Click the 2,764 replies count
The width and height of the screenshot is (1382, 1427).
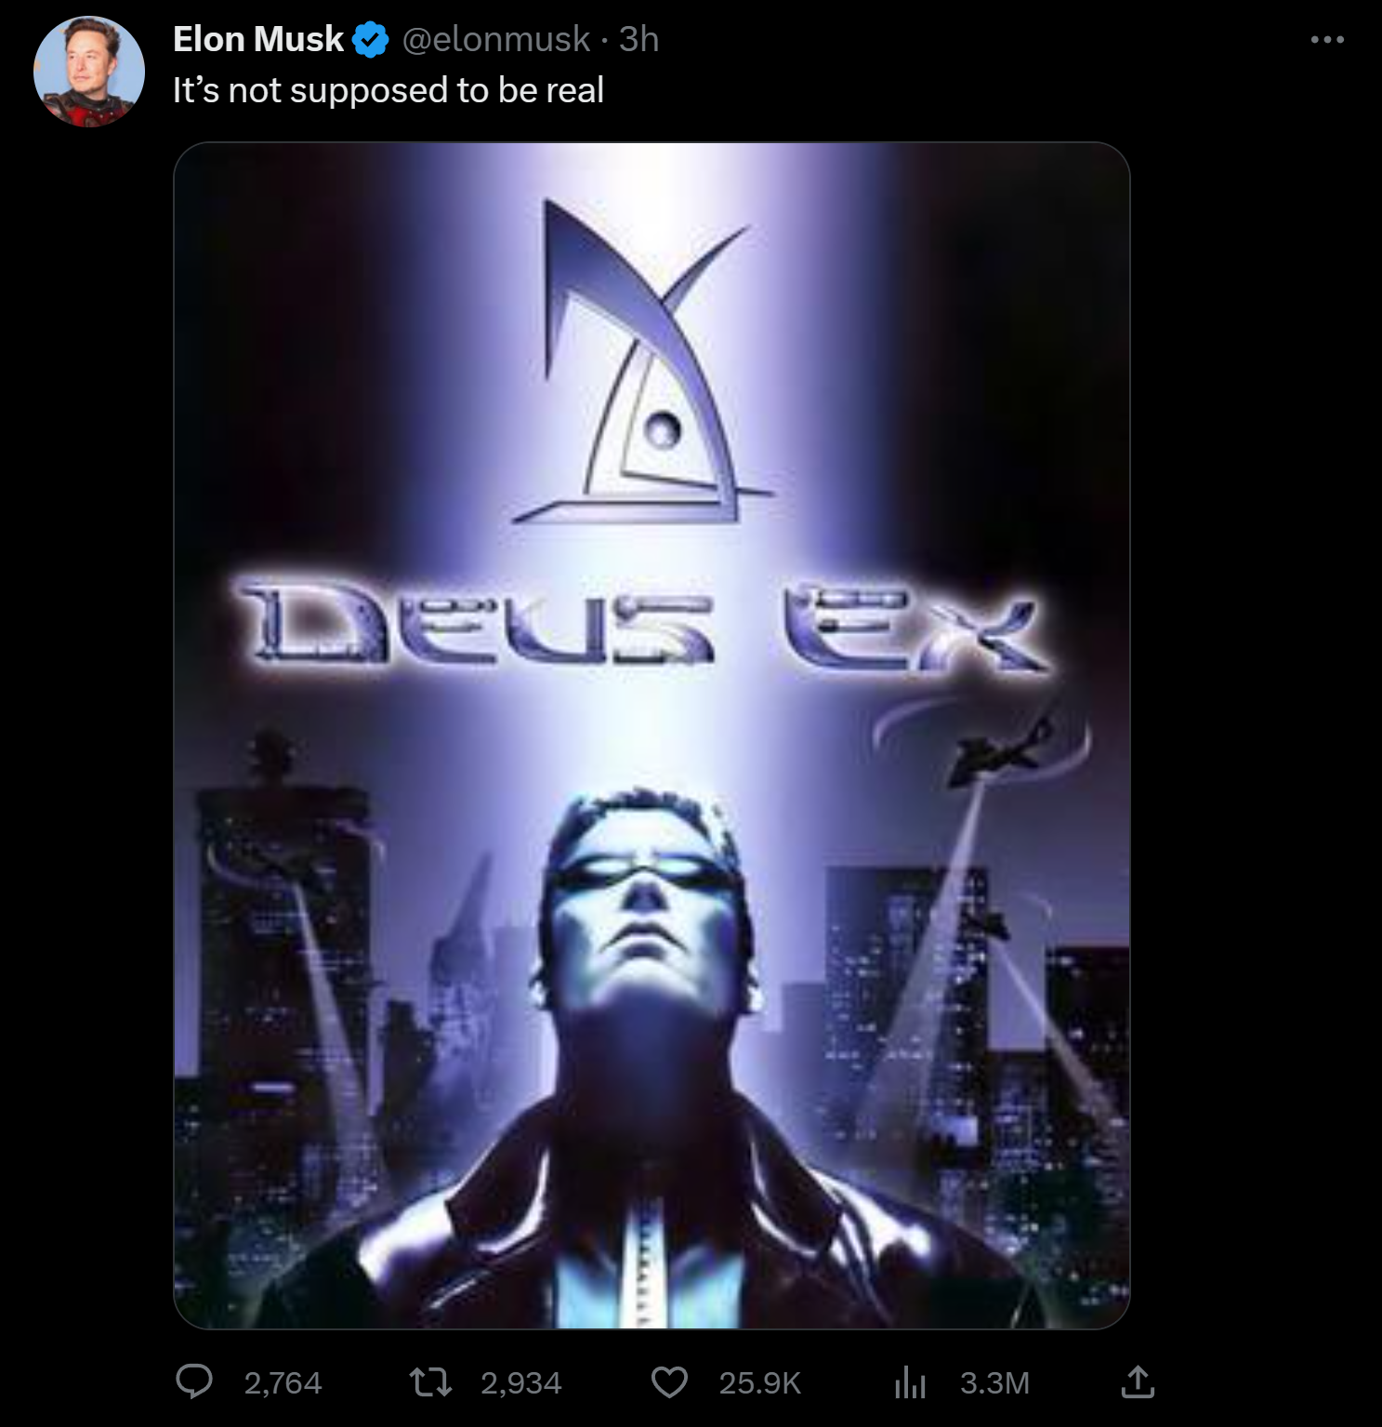(283, 1383)
